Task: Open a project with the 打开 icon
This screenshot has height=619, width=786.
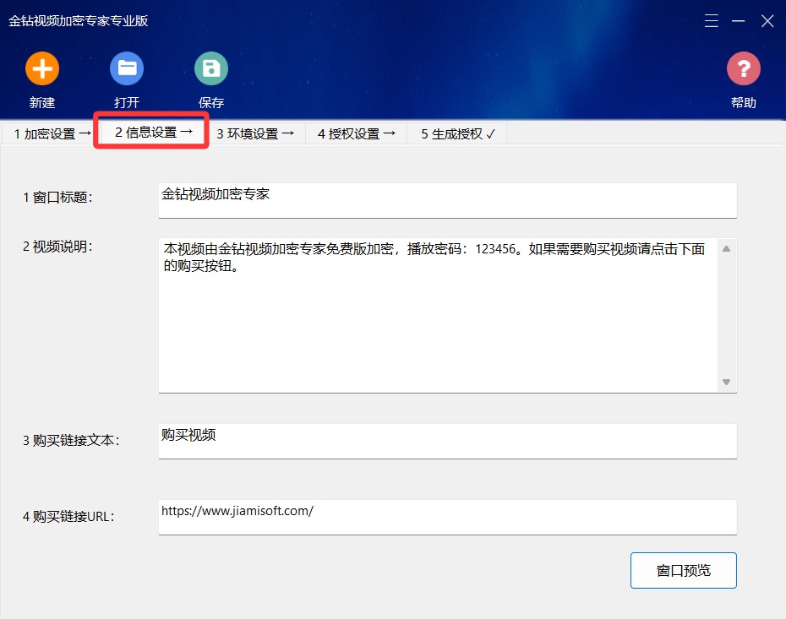Action: coord(127,68)
